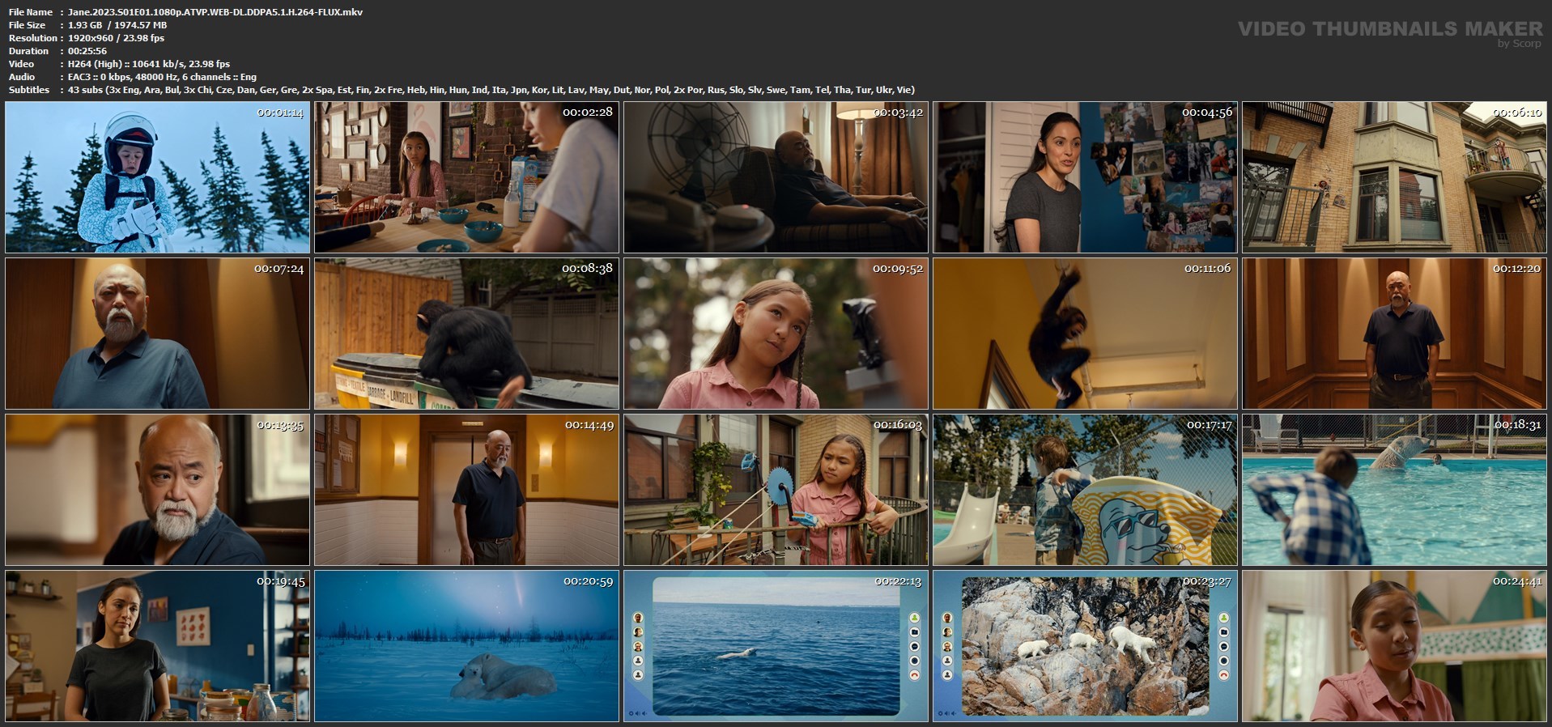
Task: Click the resolution value '1920x960 / 23.98 fps'
Action: point(116,38)
